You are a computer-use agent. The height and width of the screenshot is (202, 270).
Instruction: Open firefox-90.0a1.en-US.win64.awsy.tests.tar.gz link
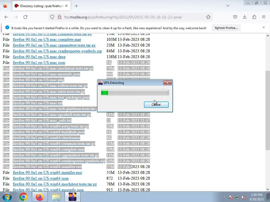(51, 127)
